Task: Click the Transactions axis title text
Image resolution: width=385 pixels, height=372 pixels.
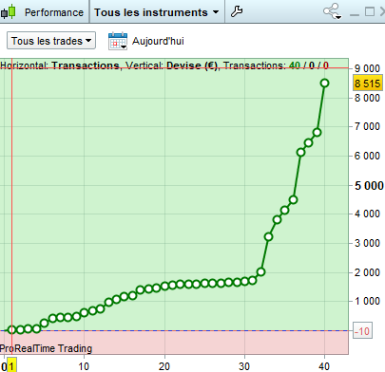Action: click(86, 65)
